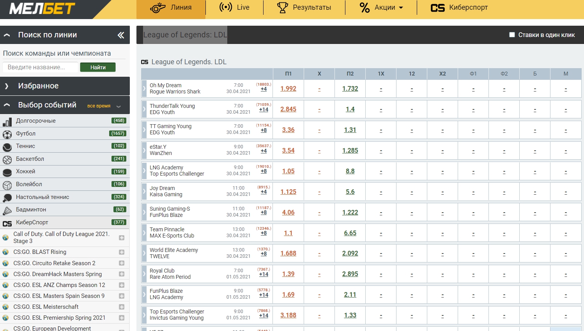The image size is (584, 331).
Task: Open CS:GO. BLAST Rising league
Action: [40, 252]
